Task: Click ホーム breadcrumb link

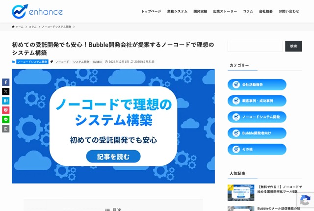Action: tap(20, 27)
